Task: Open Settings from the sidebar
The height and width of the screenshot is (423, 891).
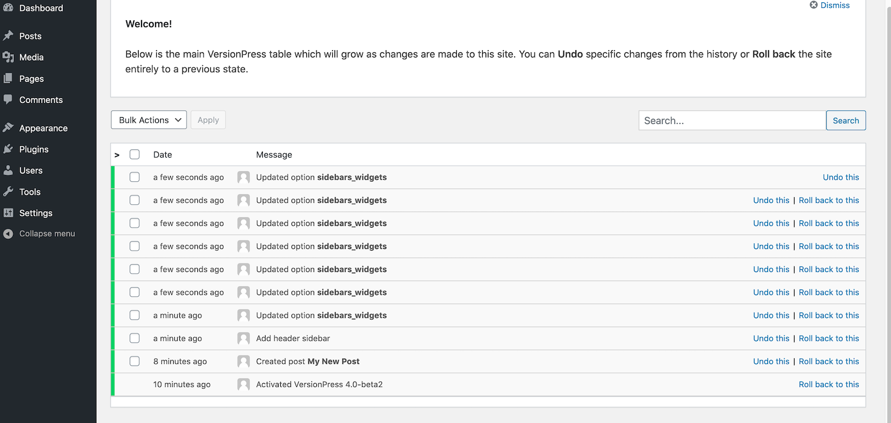Action: point(36,213)
